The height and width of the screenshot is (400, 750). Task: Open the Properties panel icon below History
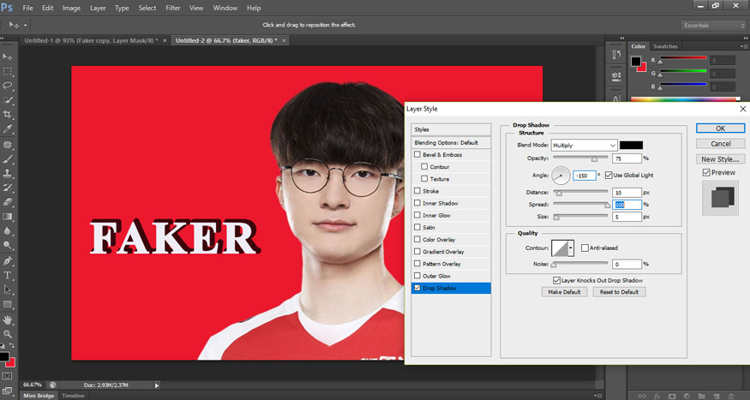616,75
